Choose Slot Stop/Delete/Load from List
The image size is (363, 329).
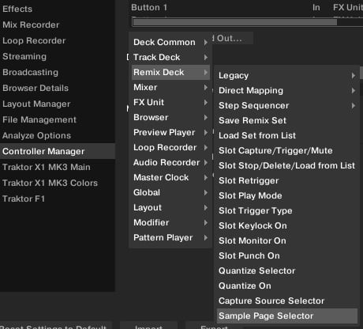pos(287,165)
